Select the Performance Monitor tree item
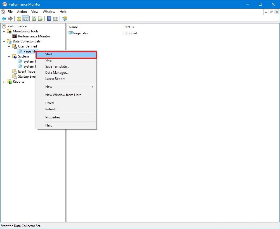280x229 pixels. point(34,36)
